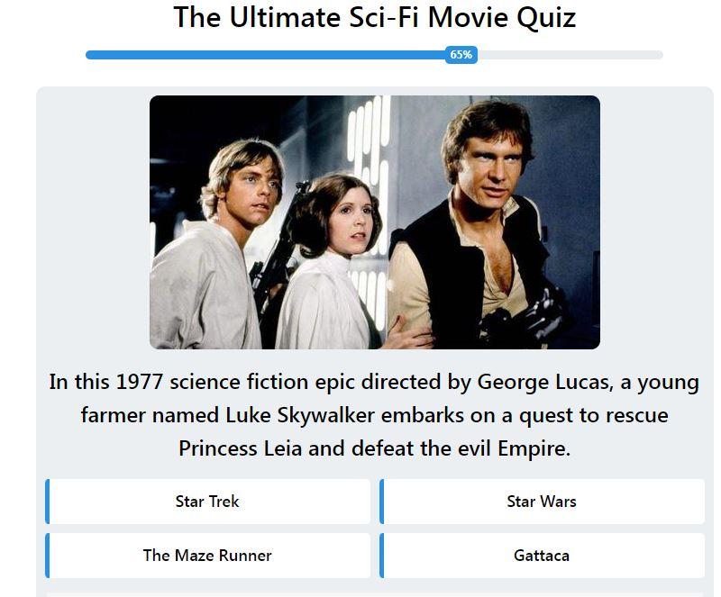Click the words George Lucas in question
The image size is (721, 597).
545,383
